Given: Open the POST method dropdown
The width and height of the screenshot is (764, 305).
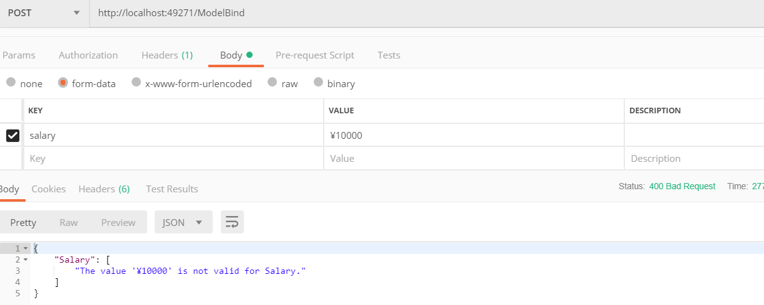Looking at the screenshot, I should tap(44, 13).
